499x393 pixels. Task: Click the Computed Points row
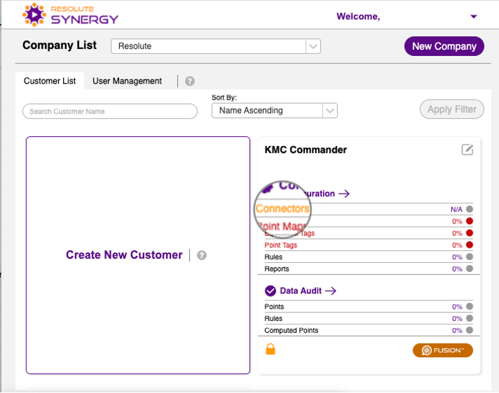(369, 331)
